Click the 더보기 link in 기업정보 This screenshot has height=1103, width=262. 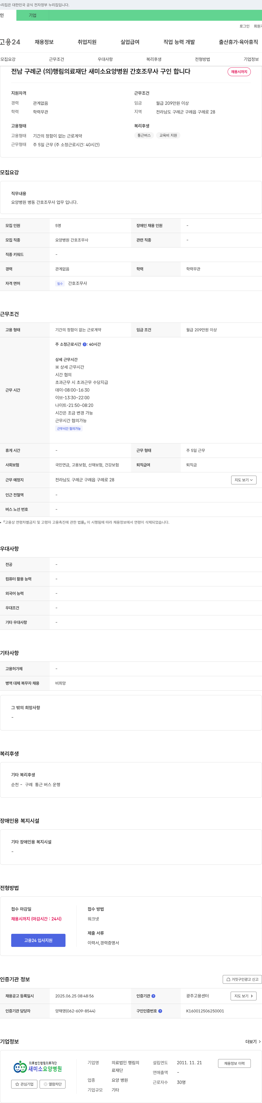[253, 1041]
